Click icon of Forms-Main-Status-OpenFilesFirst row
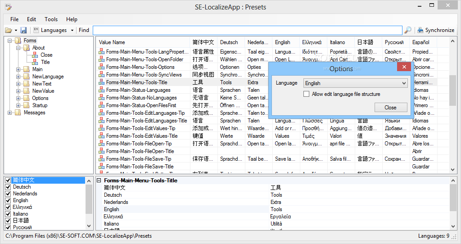 101,105
